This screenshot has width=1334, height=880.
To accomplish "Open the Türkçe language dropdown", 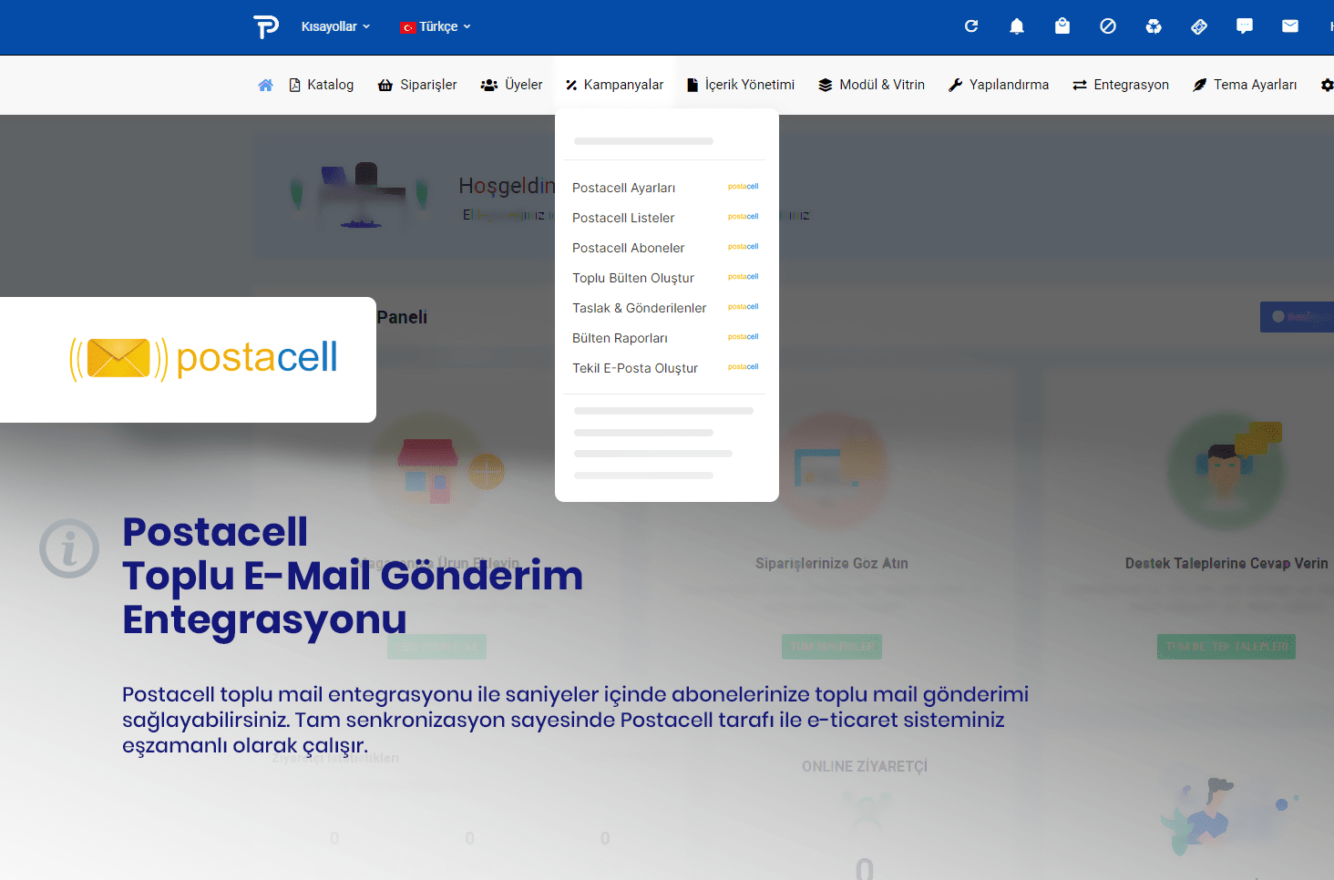I will click(436, 26).
